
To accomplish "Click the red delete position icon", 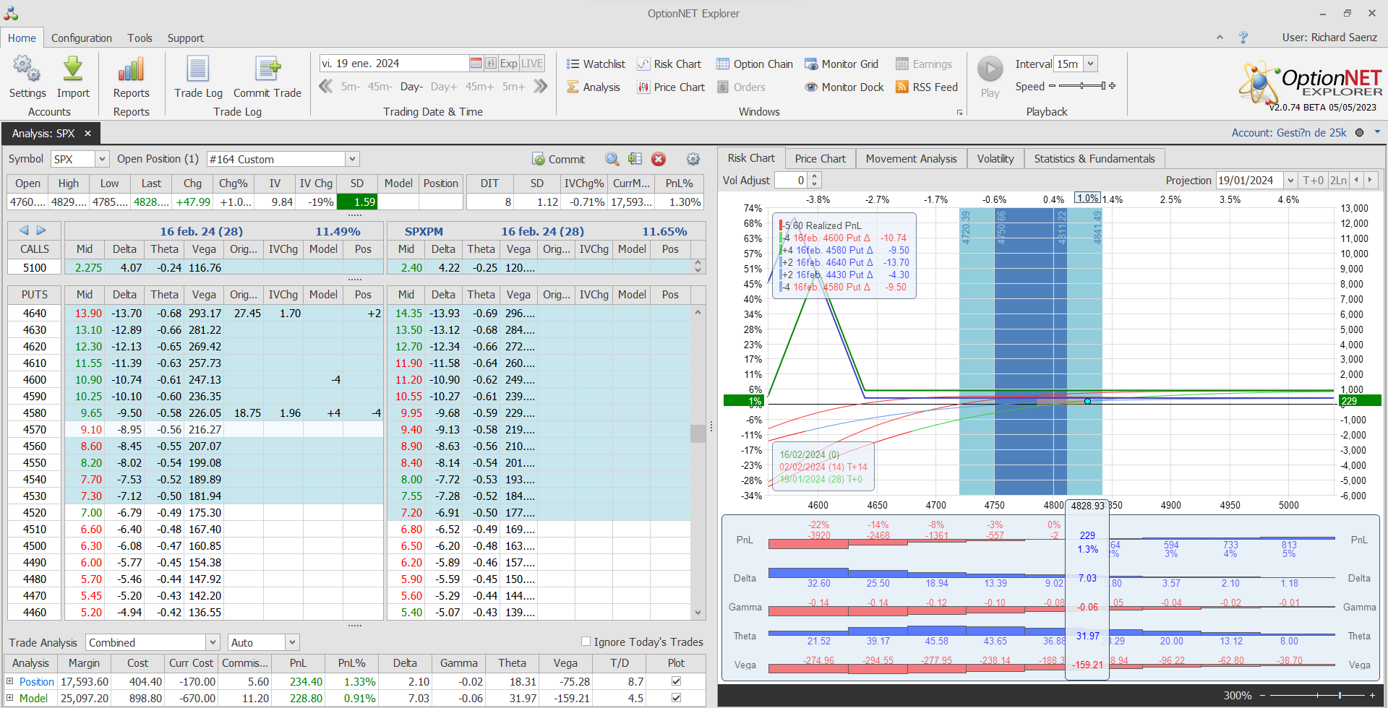I will [658, 159].
